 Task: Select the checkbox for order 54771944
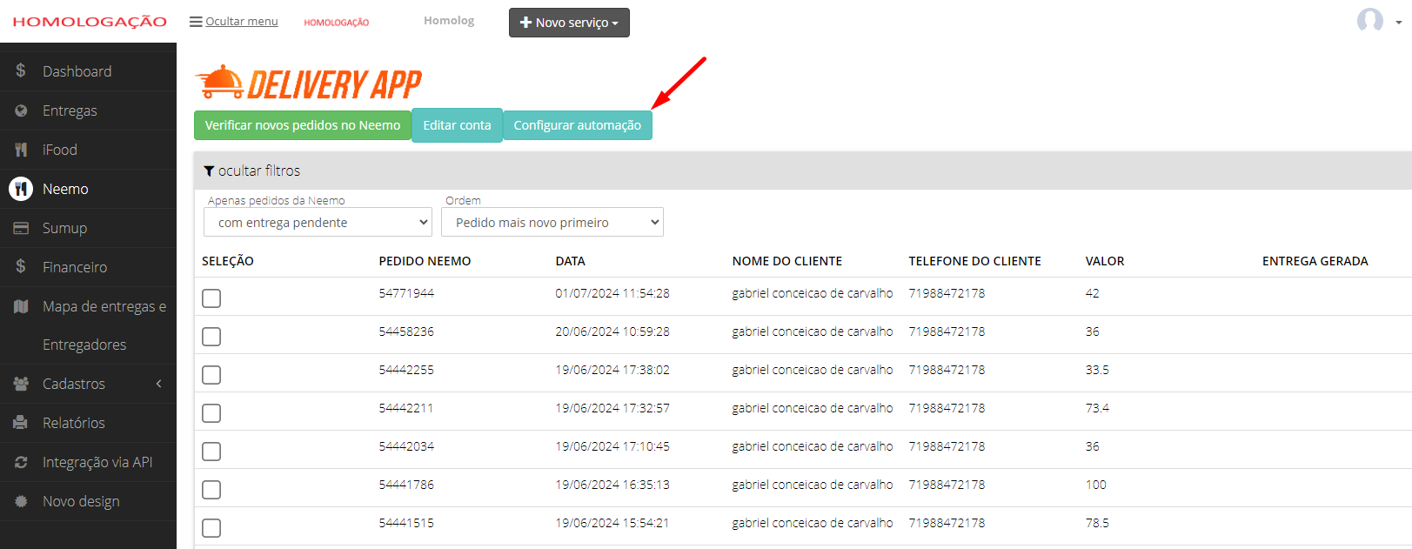[211, 298]
